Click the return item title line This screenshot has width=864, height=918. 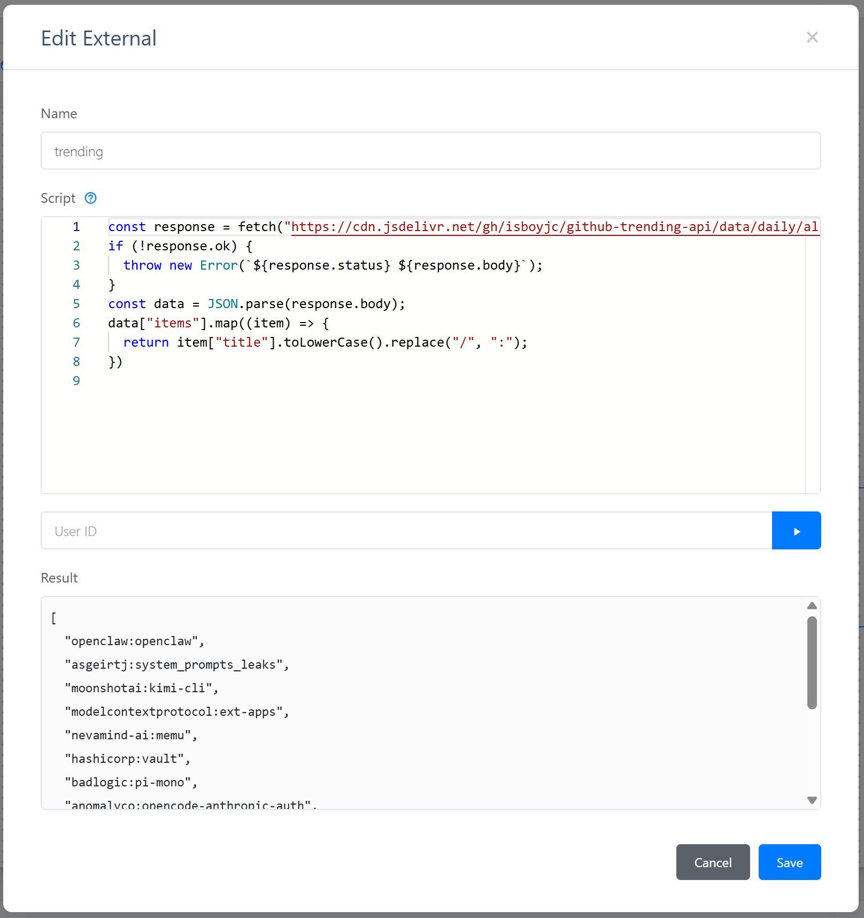pos(325,342)
